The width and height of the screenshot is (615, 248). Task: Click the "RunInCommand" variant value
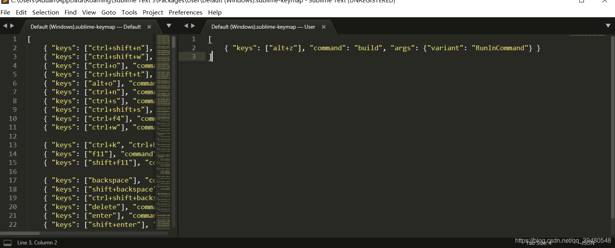pyautogui.click(x=500, y=48)
